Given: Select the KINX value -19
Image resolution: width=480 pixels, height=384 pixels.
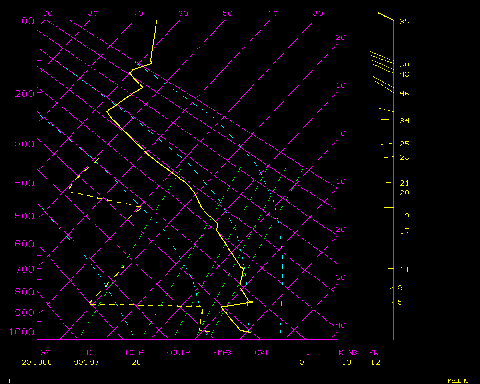Looking at the screenshot, I should (x=343, y=362).
